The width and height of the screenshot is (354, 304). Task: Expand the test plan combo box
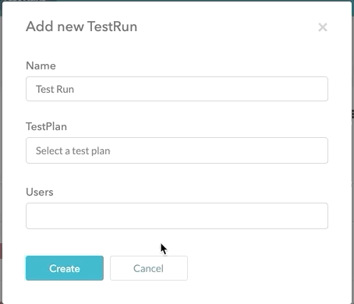(177, 150)
